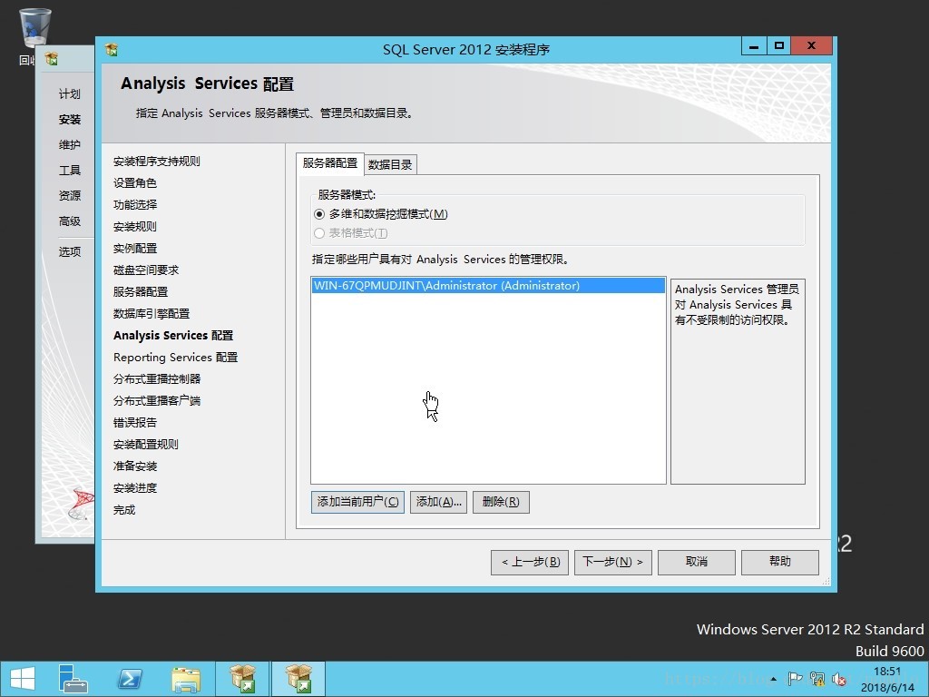This screenshot has height=697, width=929.
Task: Select 安装 in background Installation Center
Action: pos(69,120)
